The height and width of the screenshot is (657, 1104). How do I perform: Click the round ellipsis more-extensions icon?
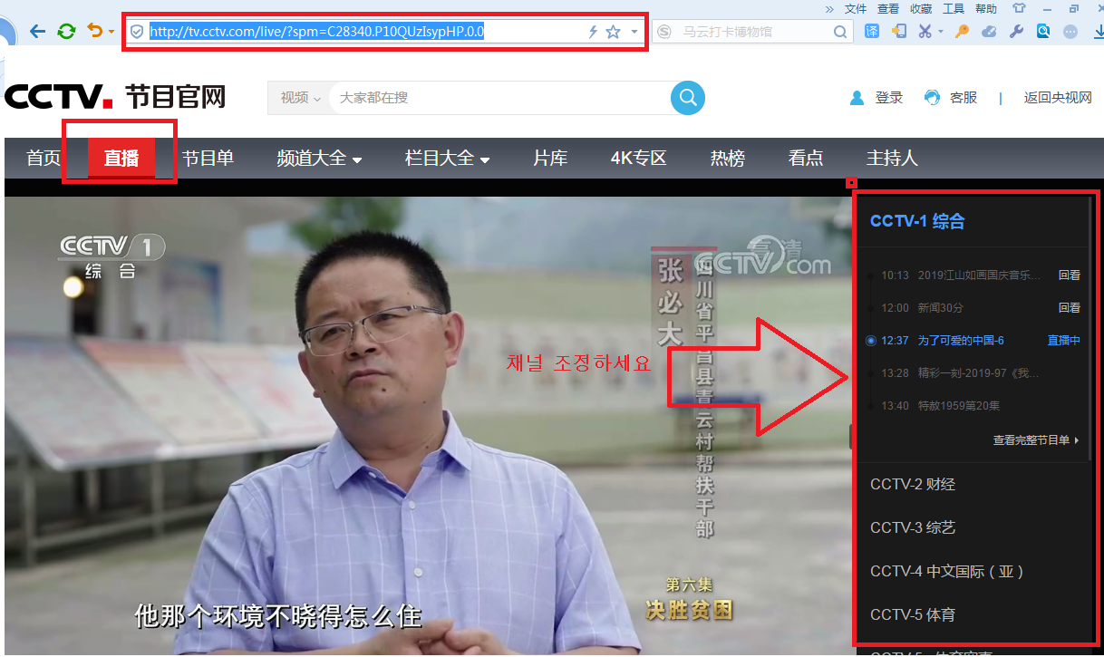(x=1070, y=32)
